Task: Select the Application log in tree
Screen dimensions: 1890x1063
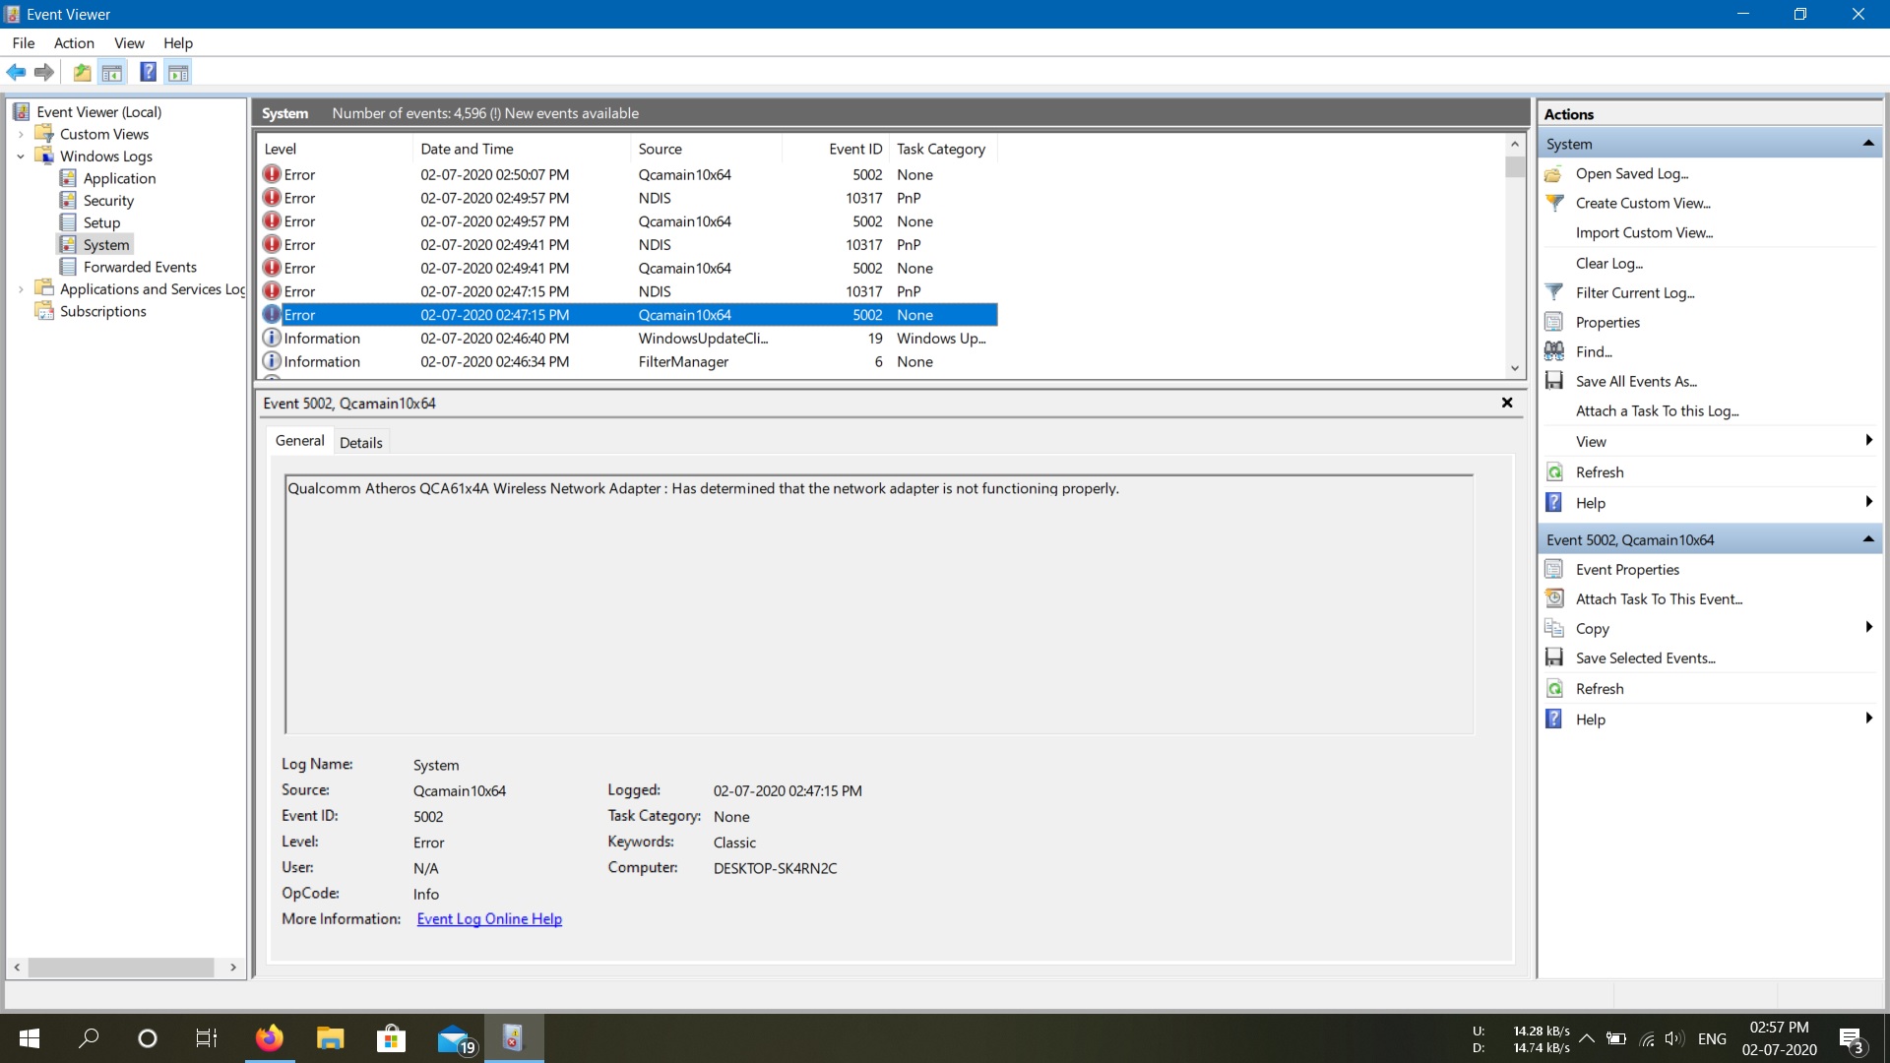Action: [119, 178]
